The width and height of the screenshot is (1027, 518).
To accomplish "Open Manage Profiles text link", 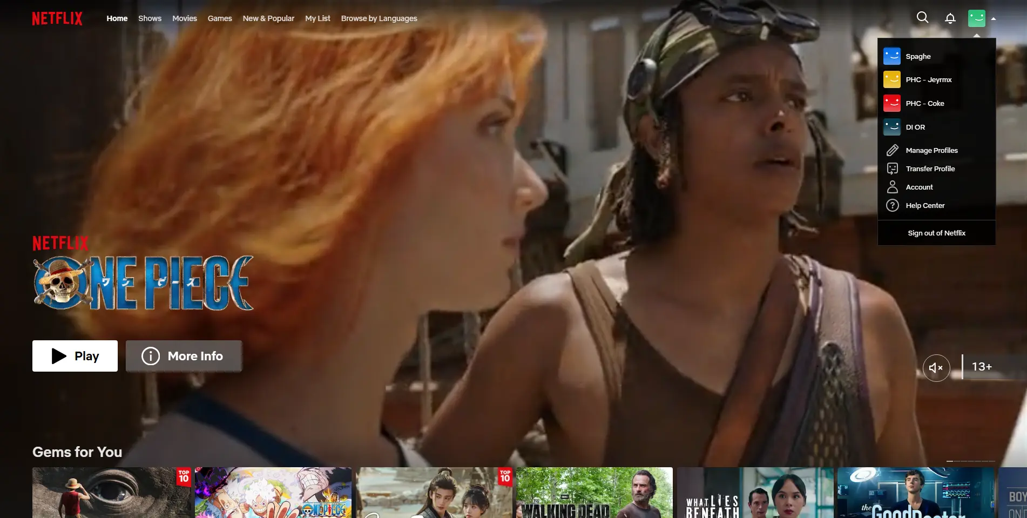I will (932, 150).
